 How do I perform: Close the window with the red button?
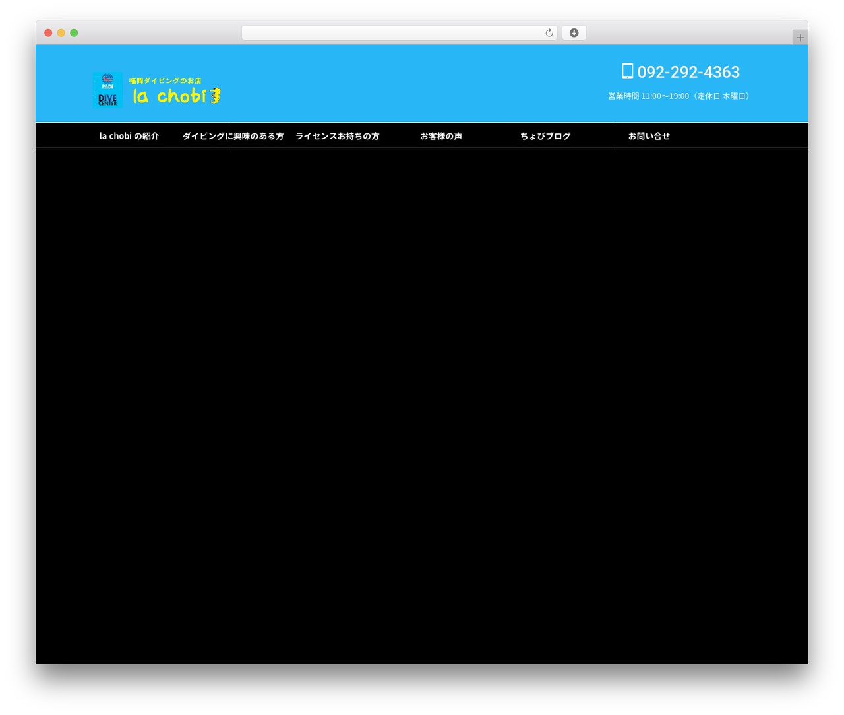[48, 33]
